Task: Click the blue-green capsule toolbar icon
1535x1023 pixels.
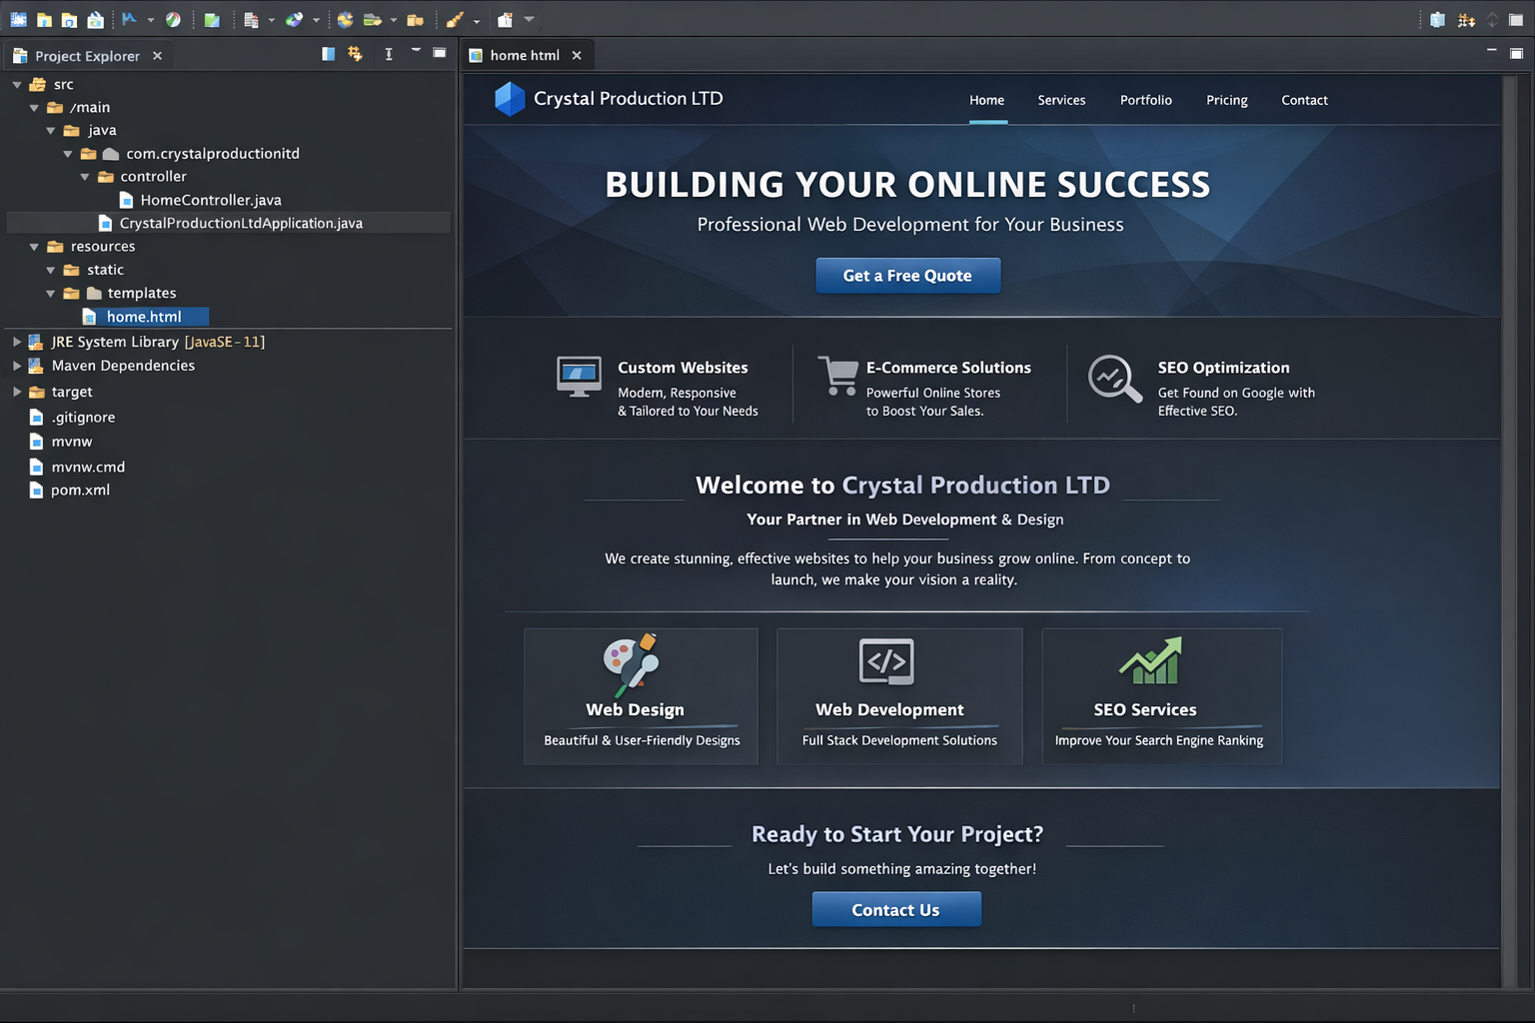Action: pos(294,19)
